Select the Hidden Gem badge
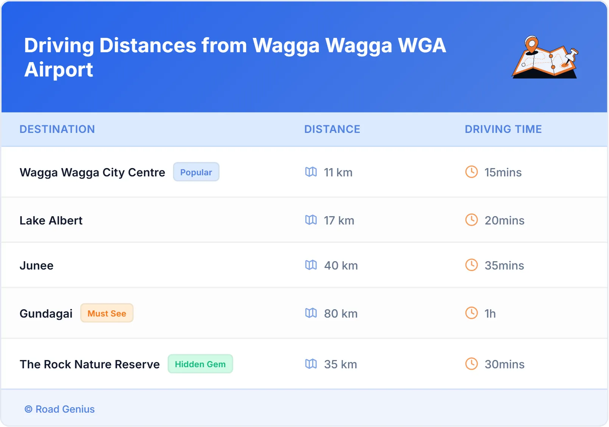The width and height of the screenshot is (609, 427). pyautogui.click(x=200, y=364)
